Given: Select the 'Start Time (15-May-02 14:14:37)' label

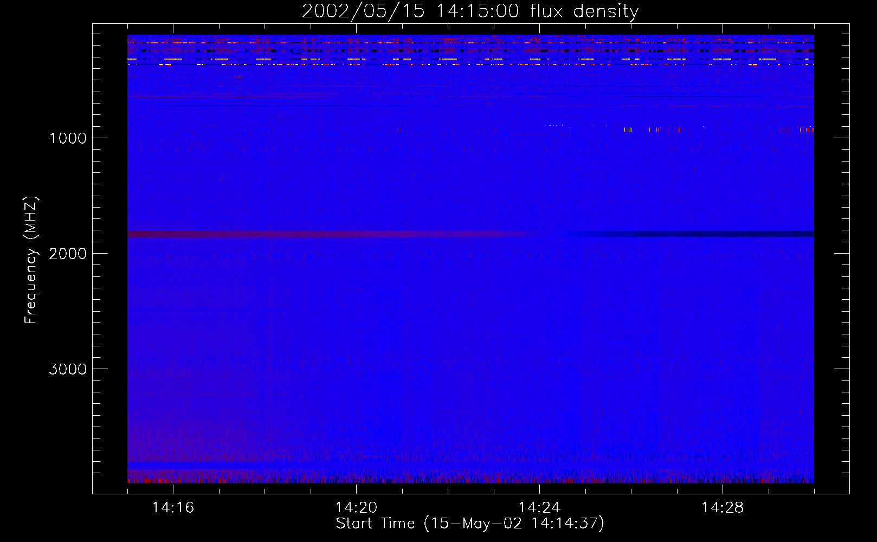Looking at the screenshot, I should (470, 524).
